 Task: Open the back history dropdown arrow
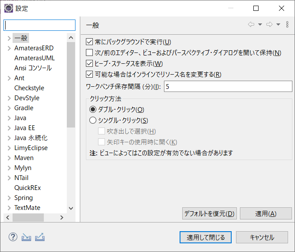click(x=260, y=24)
